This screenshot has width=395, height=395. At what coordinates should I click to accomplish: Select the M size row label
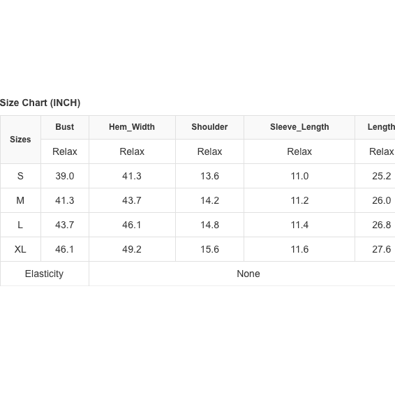coord(20,200)
